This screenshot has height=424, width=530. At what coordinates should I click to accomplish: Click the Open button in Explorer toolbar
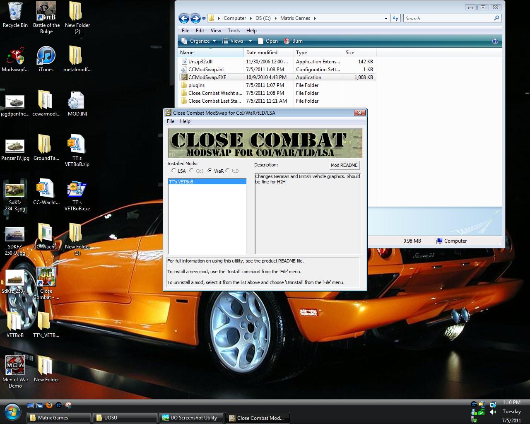pyautogui.click(x=268, y=41)
